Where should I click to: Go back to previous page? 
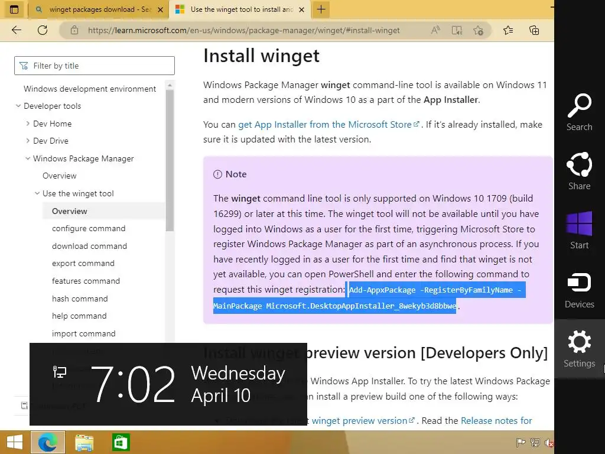point(16,30)
